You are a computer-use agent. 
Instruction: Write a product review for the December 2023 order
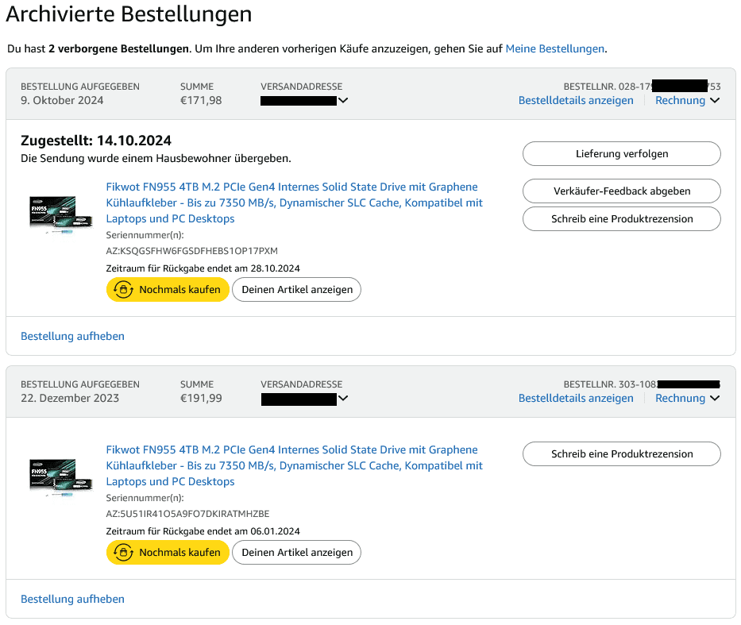click(621, 454)
